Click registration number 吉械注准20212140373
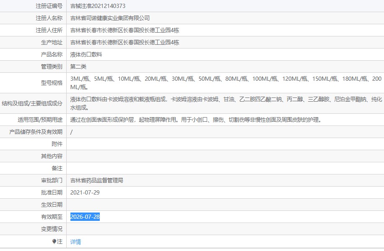The width and height of the screenshot is (384, 251). pos(98,6)
